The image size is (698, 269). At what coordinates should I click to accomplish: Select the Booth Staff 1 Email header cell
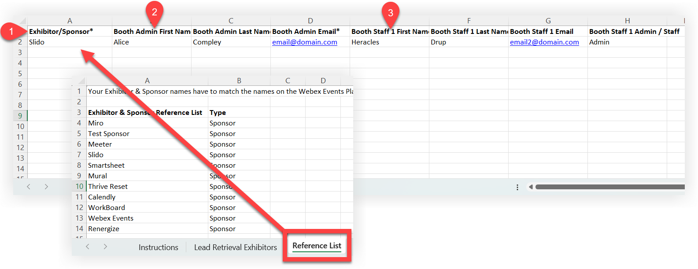pyautogui.click(x=548, y=31)
